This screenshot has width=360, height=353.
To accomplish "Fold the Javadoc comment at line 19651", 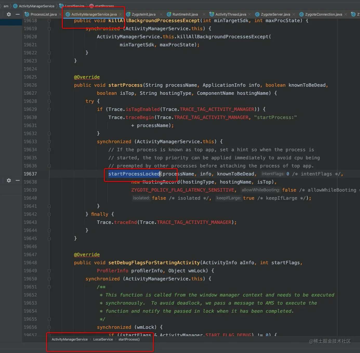I will tap(49, 287).
